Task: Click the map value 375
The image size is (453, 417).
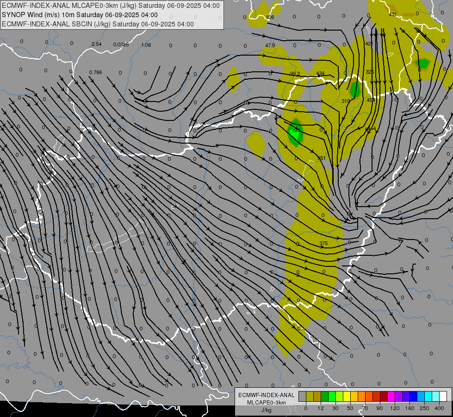Action: pyautogui.click(x=323, y=243)
